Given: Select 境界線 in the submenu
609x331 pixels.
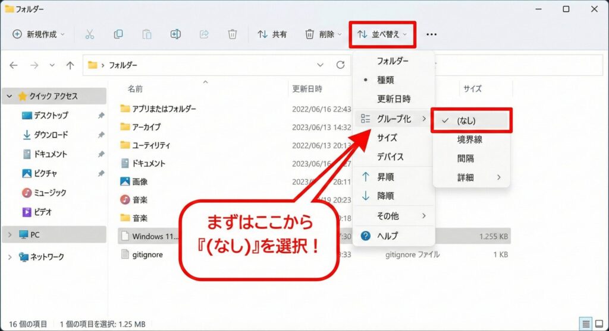Looking at the screenshot, I should pyautogui.click(x=469, y=139).
